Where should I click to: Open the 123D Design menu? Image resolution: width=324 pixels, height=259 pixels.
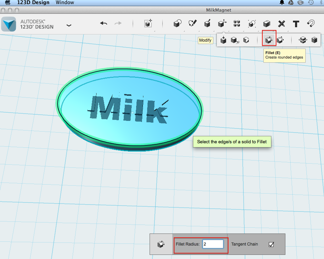33,2
